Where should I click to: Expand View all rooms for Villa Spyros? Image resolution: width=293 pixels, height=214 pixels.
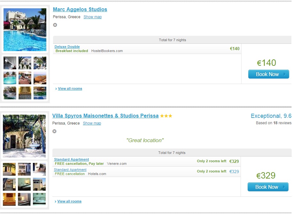click(x=69, y=202)
